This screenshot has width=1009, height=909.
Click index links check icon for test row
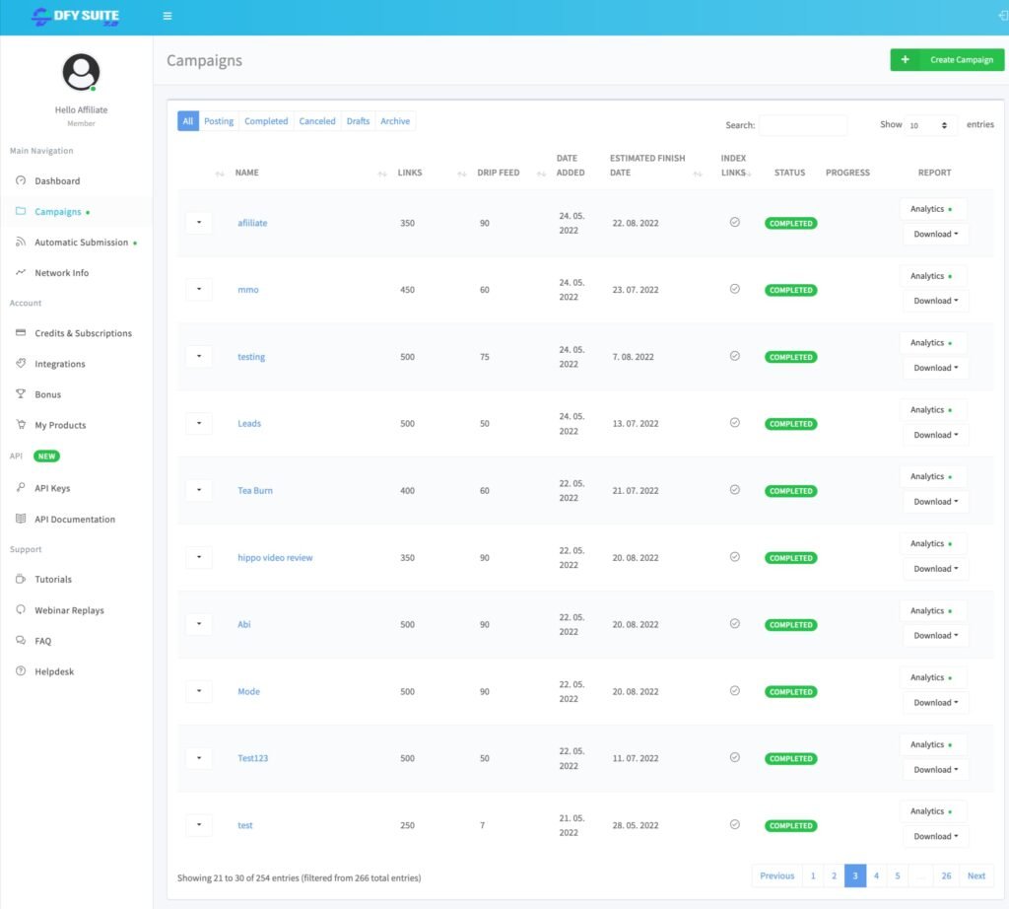pyautogui.click(x=734, y=824)
